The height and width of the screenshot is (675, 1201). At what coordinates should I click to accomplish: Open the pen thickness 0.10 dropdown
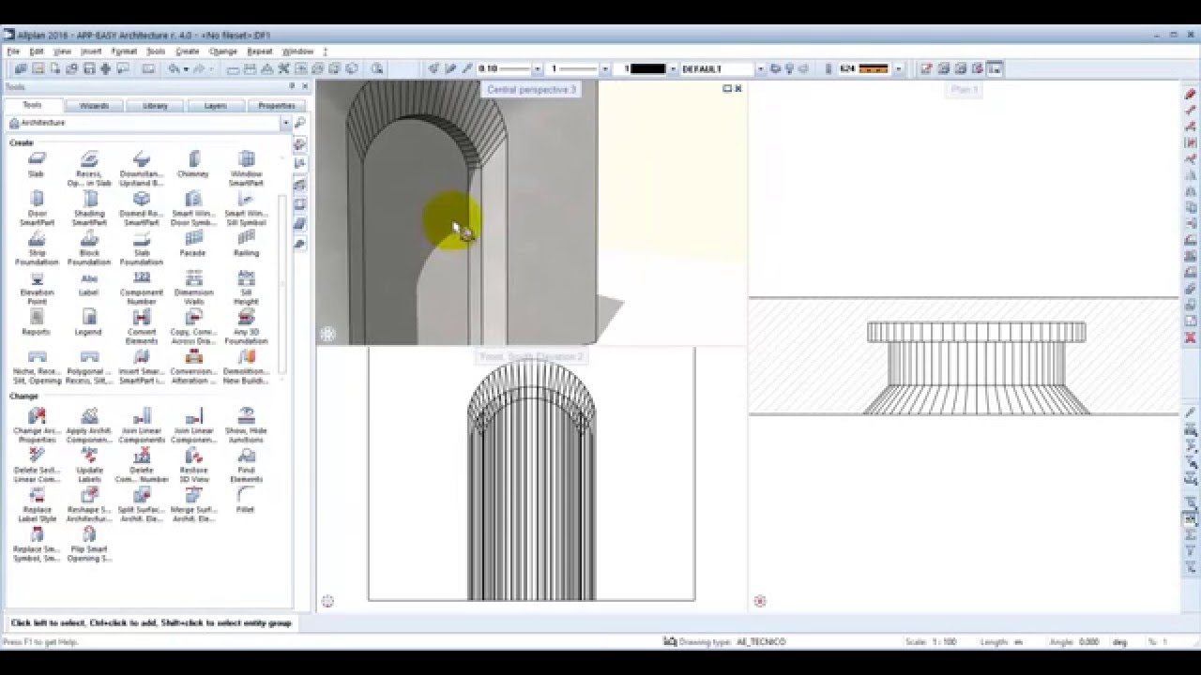[537, 68]
